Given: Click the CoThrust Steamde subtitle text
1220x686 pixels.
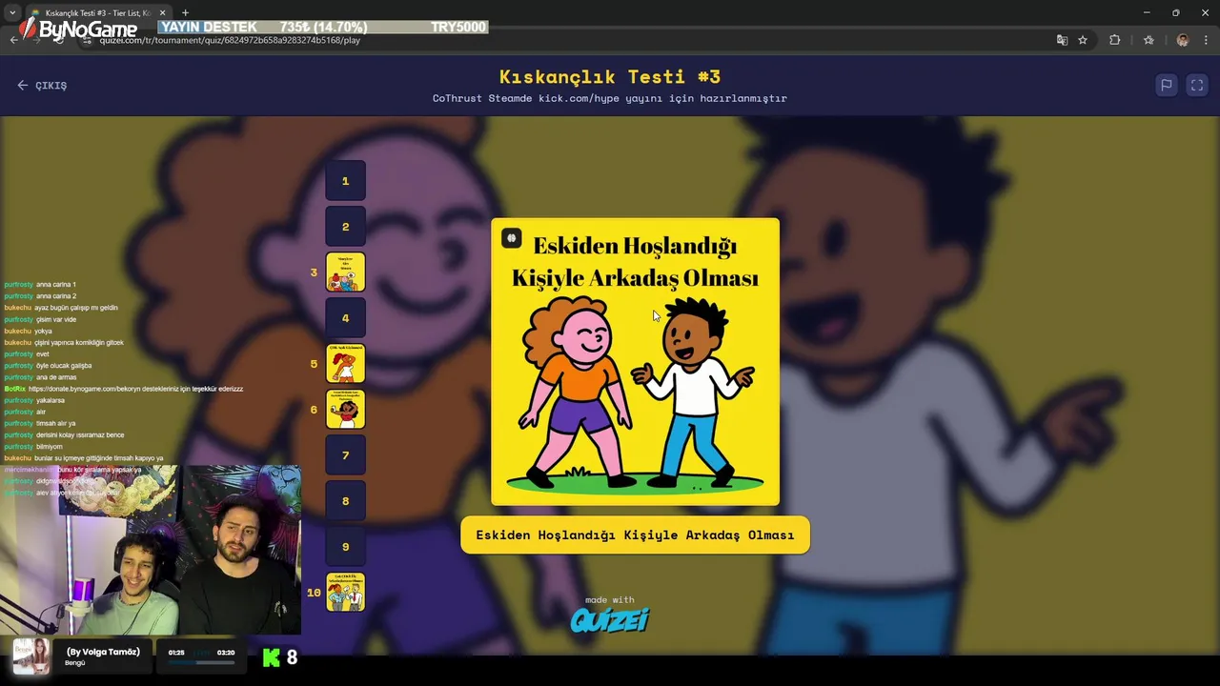Looking at the screenshot, I should click(x=610, y=98).
